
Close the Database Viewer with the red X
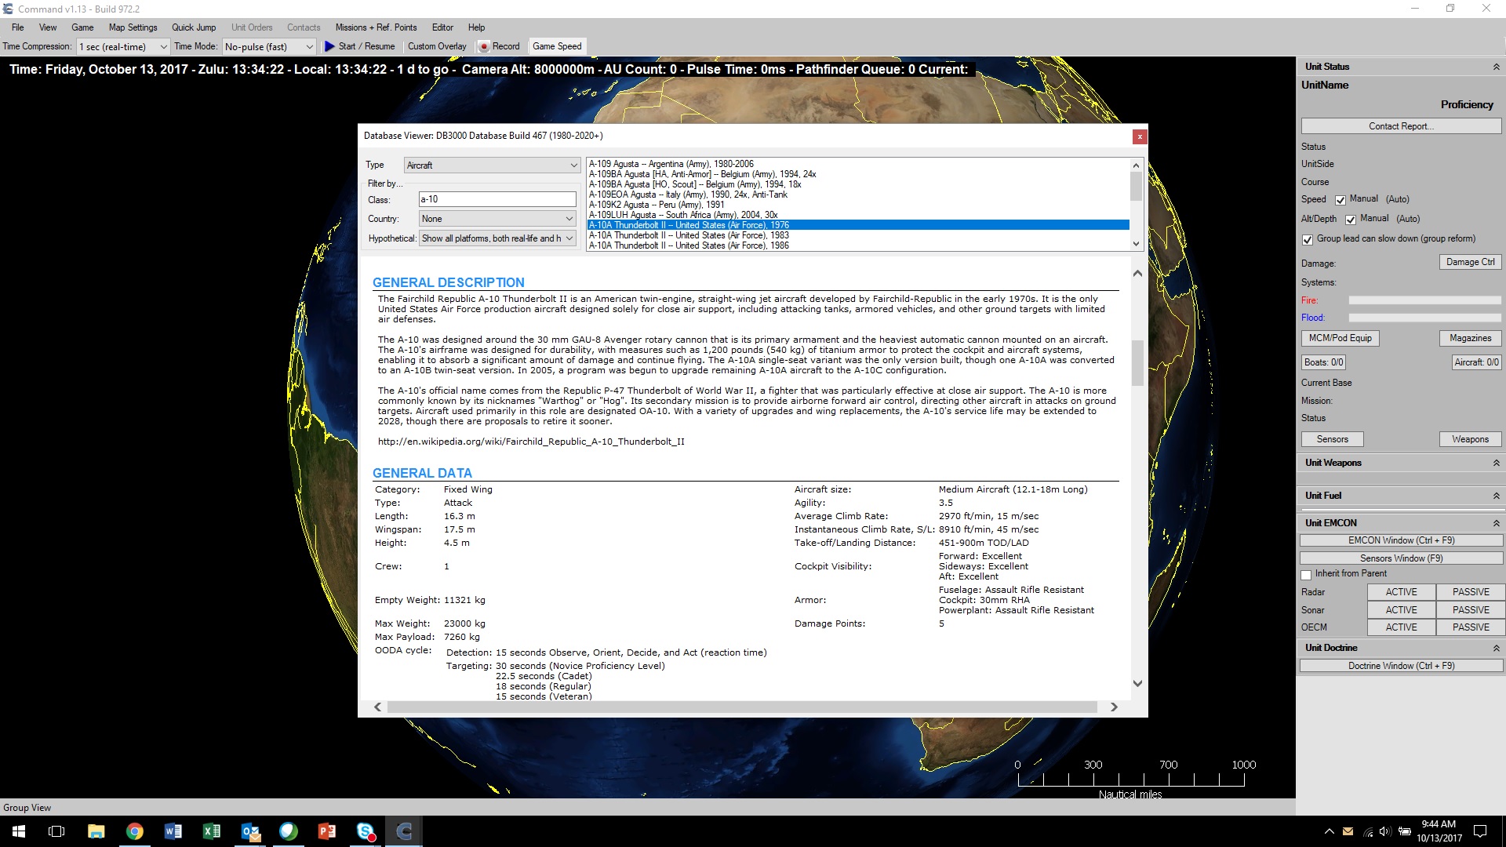[x=1139, y=136]
